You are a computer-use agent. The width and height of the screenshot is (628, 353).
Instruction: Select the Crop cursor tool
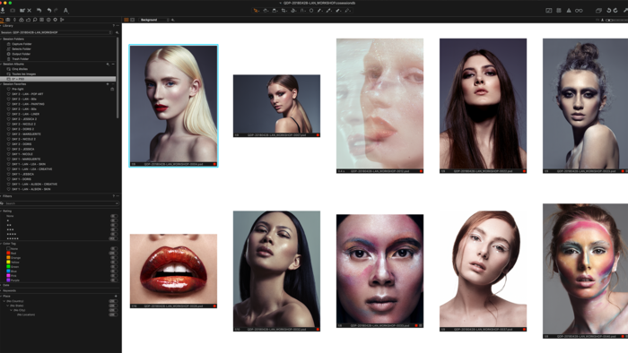[284, 11]
